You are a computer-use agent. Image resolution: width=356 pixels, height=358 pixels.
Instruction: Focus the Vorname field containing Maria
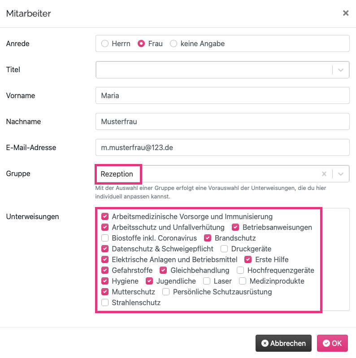222,95
